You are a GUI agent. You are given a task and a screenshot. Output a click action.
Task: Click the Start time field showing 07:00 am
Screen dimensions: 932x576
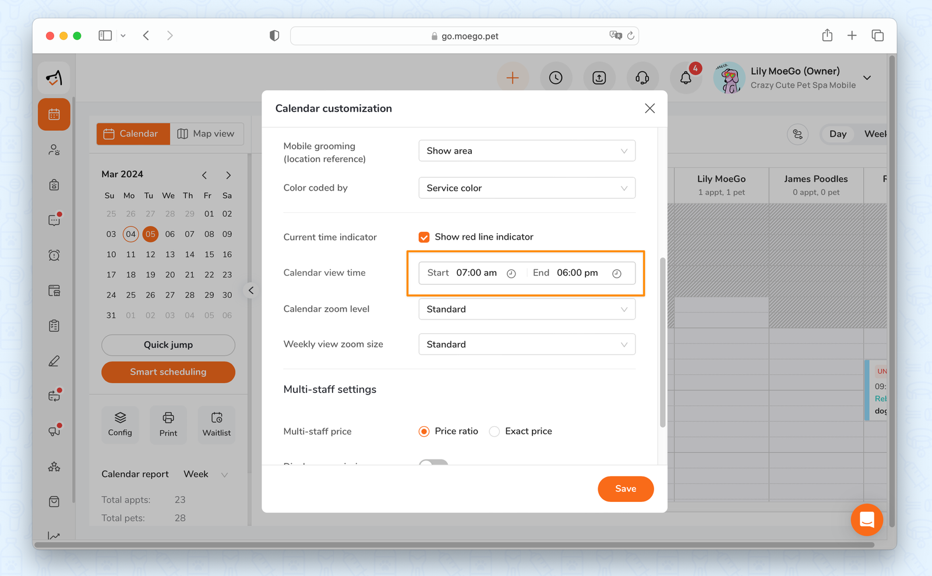coord(476,272)
